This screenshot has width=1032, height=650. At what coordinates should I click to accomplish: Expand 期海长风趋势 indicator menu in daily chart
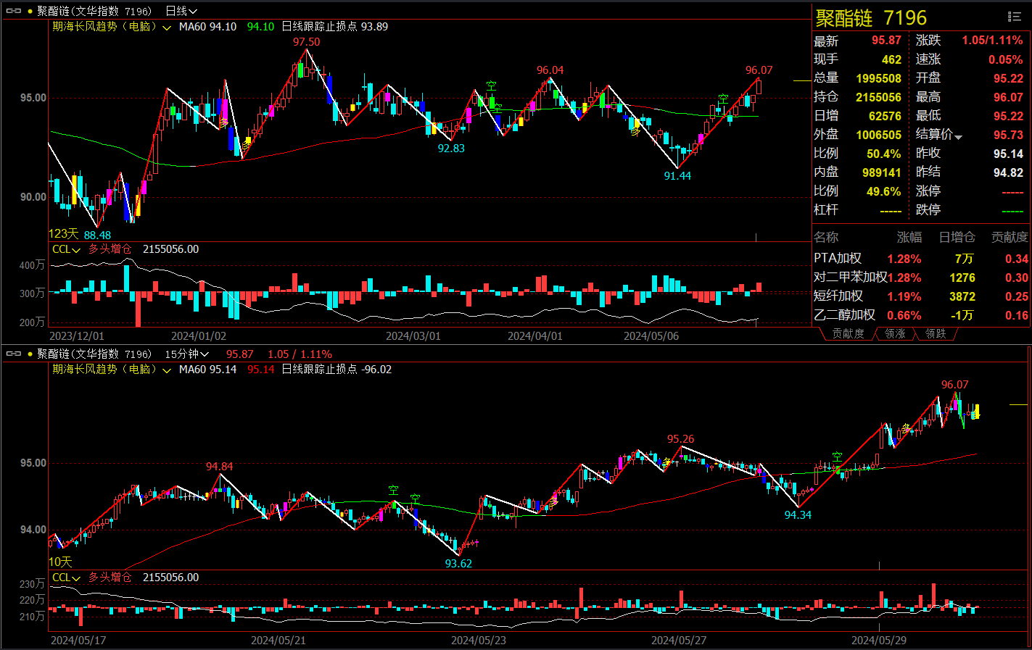[167, 28]
